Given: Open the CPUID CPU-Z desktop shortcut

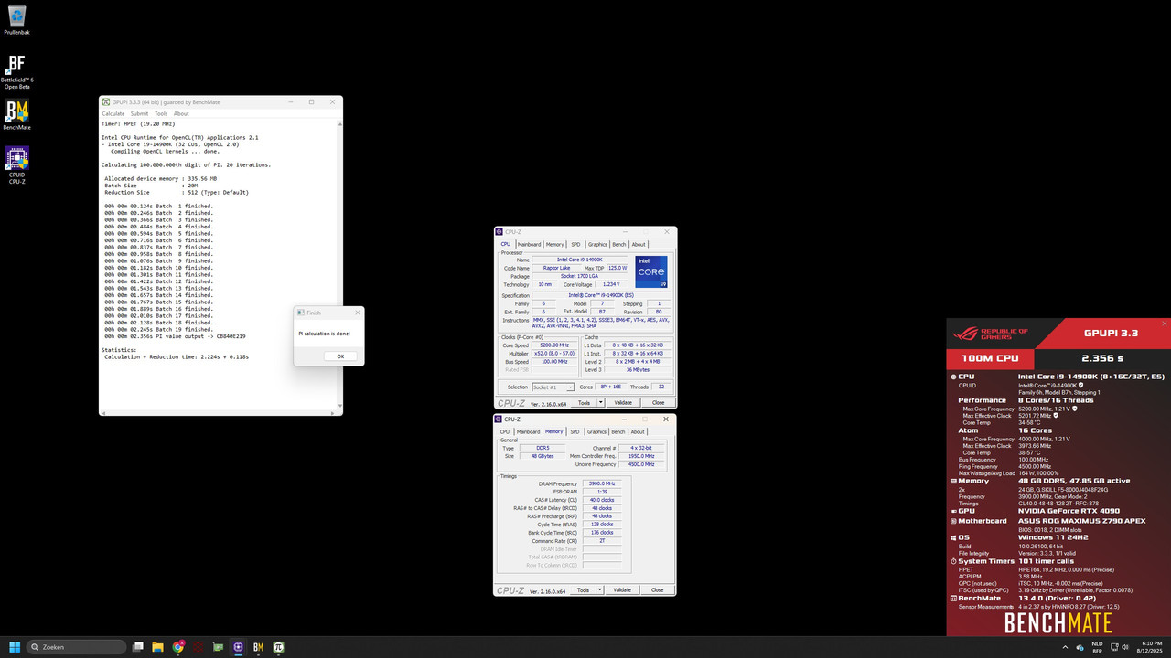Looking at the screenshot, I should 16,165.
